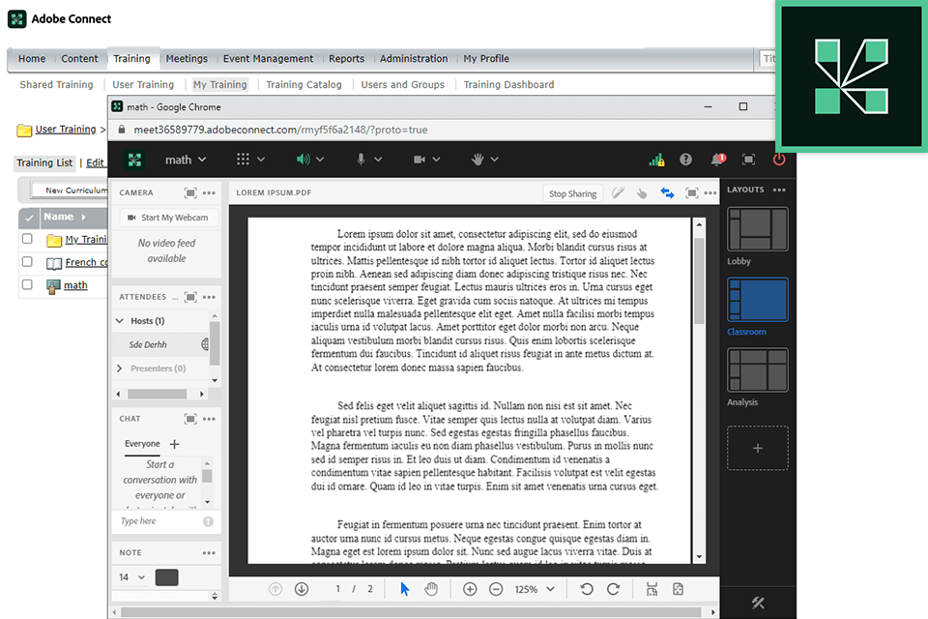
Task: Click Start My Webcam button
Action: point(168,218)
